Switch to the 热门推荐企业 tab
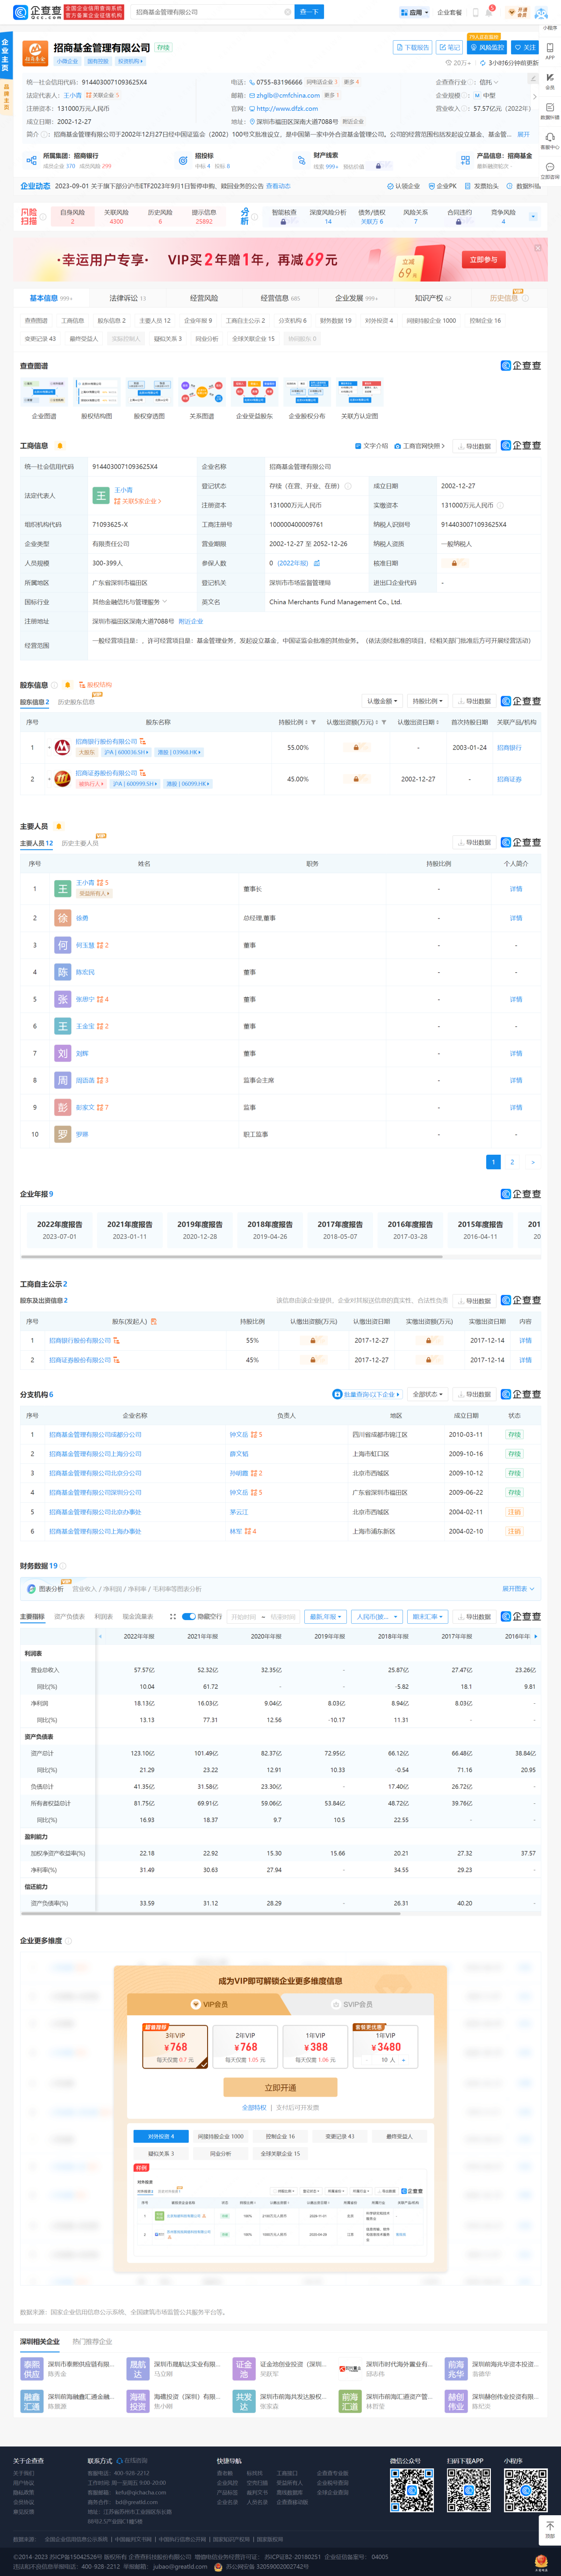Image resolution: width=561 pixels, height=2576 pixels. click(x=92, y=2341)
